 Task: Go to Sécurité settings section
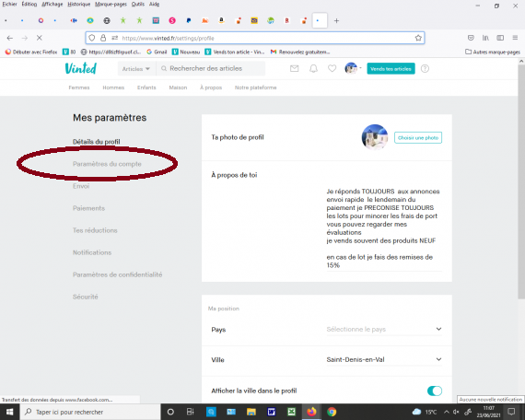click(86, 297)
